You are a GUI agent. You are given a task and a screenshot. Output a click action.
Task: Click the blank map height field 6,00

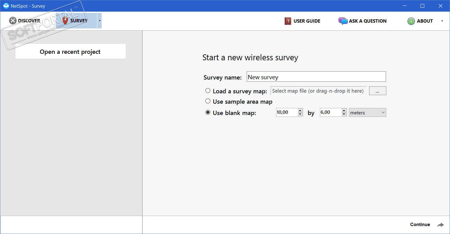point(331,113)
